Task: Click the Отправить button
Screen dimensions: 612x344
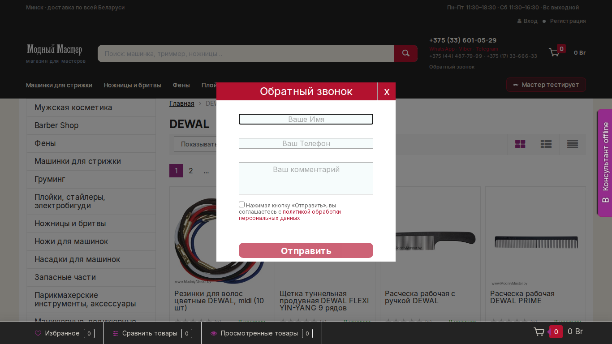Action: pos(306,250)
